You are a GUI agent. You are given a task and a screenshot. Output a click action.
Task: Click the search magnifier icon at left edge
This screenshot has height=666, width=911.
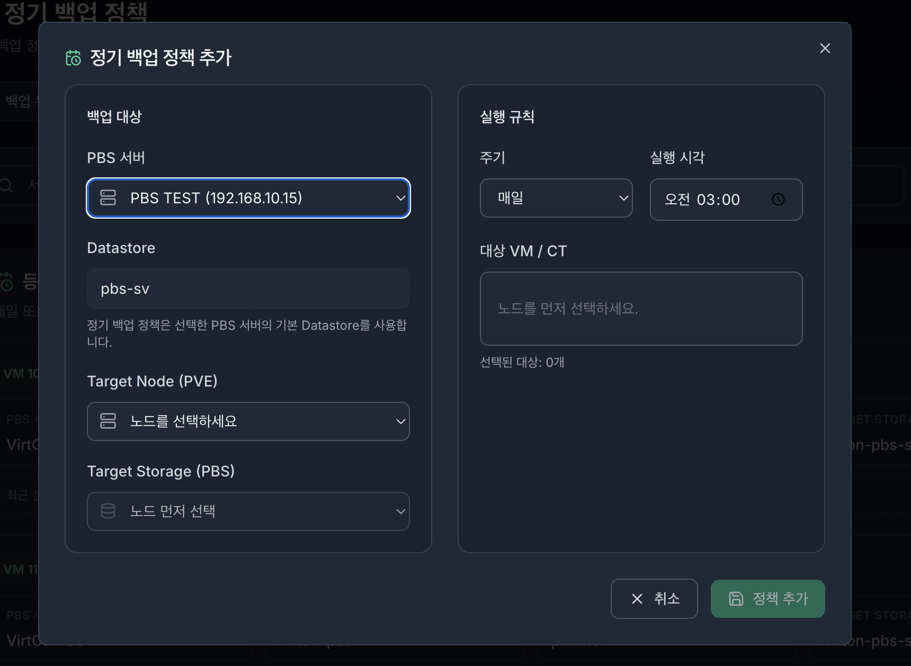click(x=6, y=185)
